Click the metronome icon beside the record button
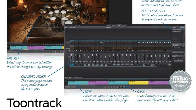This screenshot has width=196, height=110. click(118, 87)
